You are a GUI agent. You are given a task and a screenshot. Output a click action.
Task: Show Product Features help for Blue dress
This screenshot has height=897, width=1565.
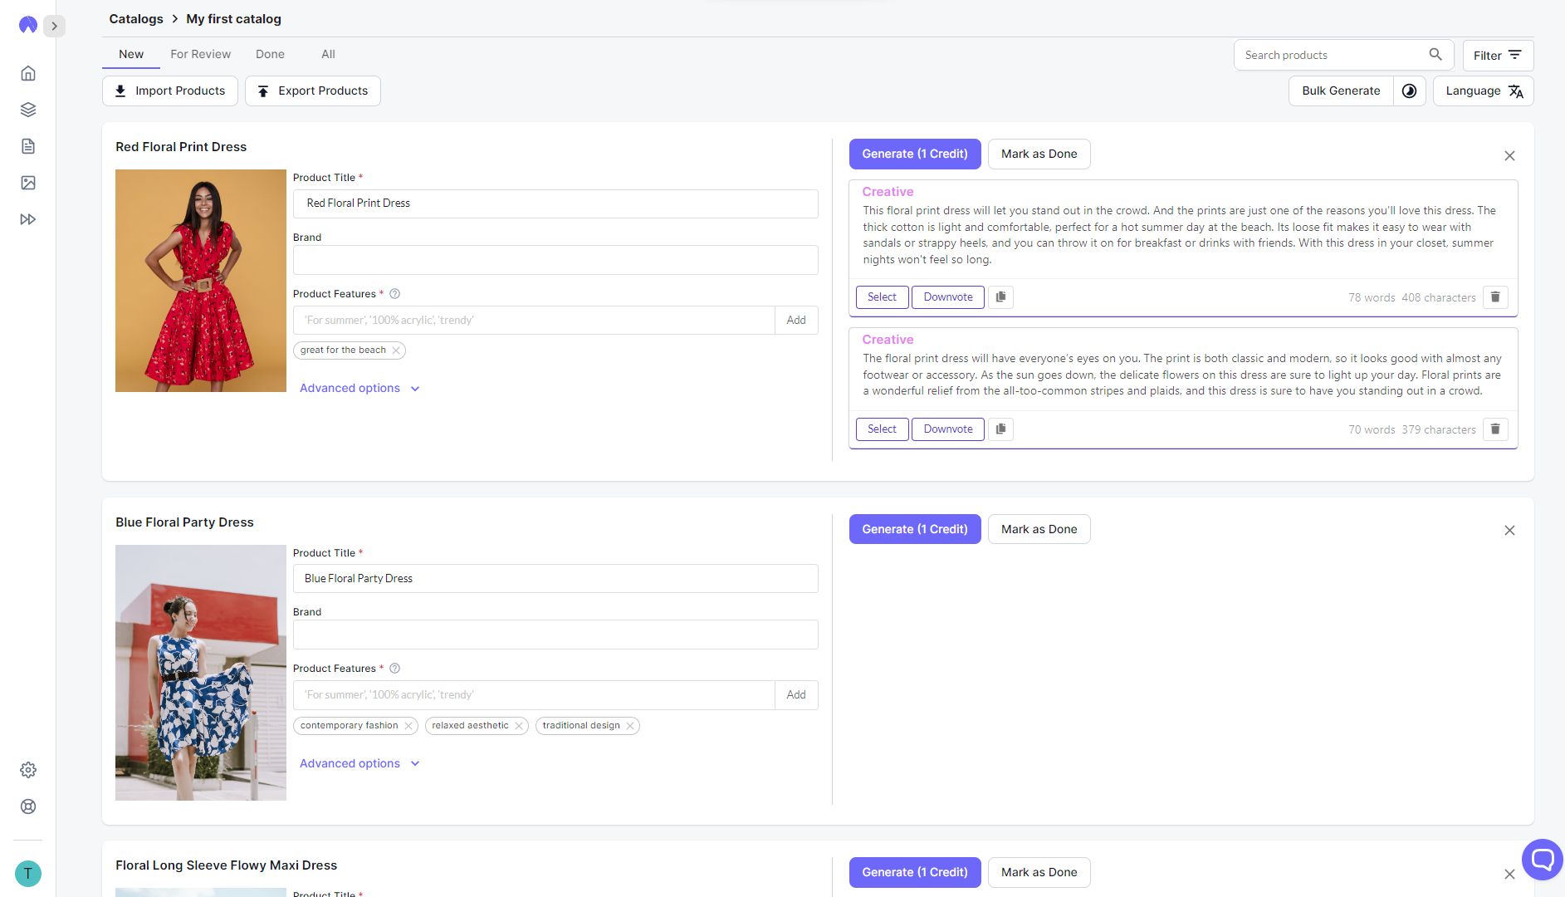(395, 669)
